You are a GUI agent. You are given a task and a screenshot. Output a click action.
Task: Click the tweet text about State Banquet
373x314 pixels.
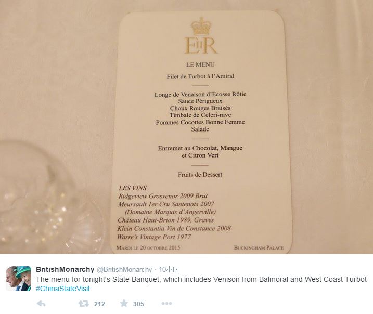pos(201,279)
